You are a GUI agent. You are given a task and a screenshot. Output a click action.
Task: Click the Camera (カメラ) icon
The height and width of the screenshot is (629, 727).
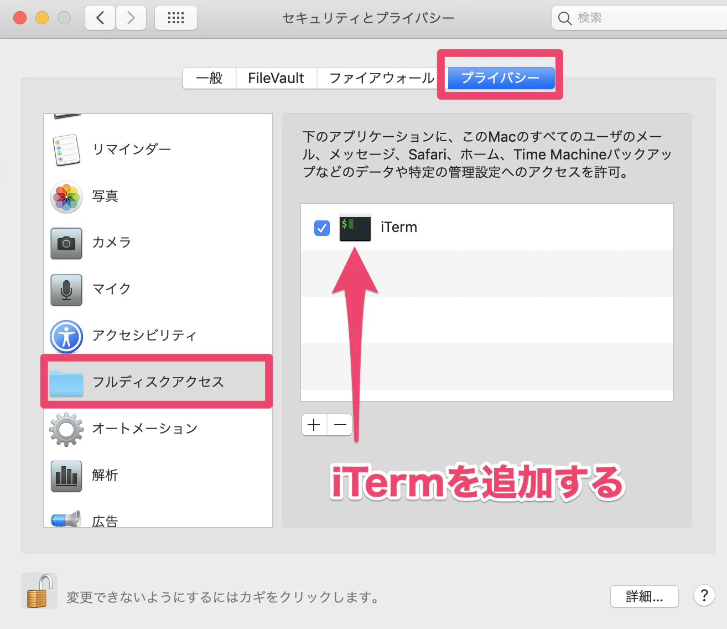[x=66, y=243]
